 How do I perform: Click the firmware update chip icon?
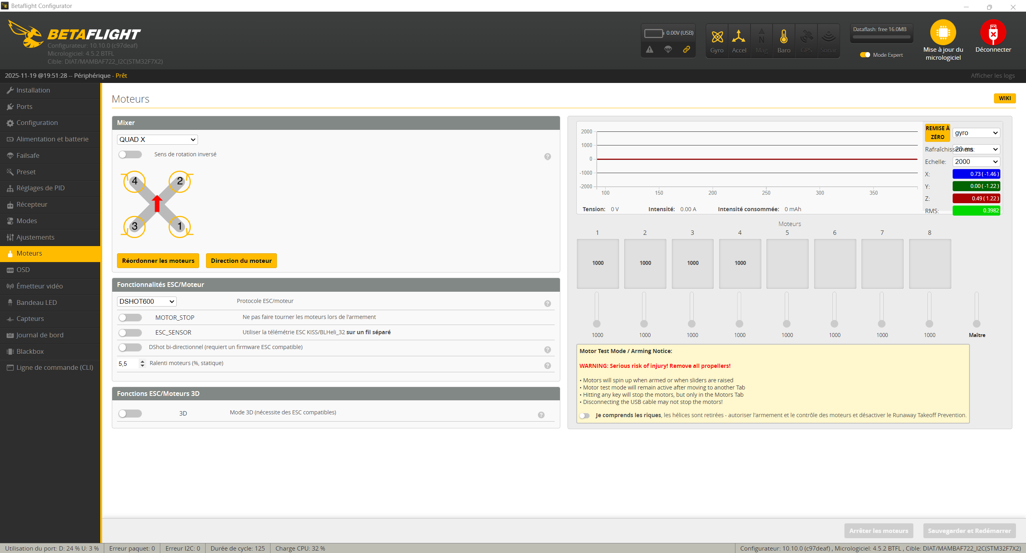click(x=943, y=33)
